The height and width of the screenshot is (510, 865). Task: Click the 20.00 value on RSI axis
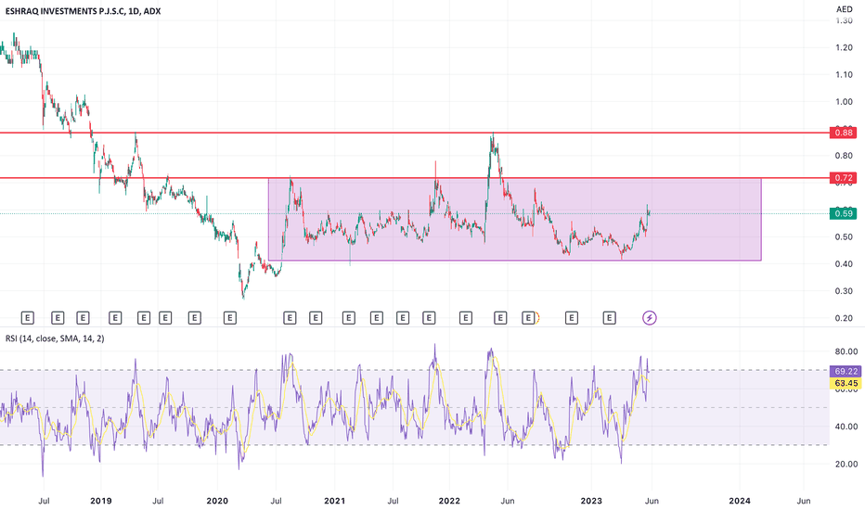click(846, 464)
